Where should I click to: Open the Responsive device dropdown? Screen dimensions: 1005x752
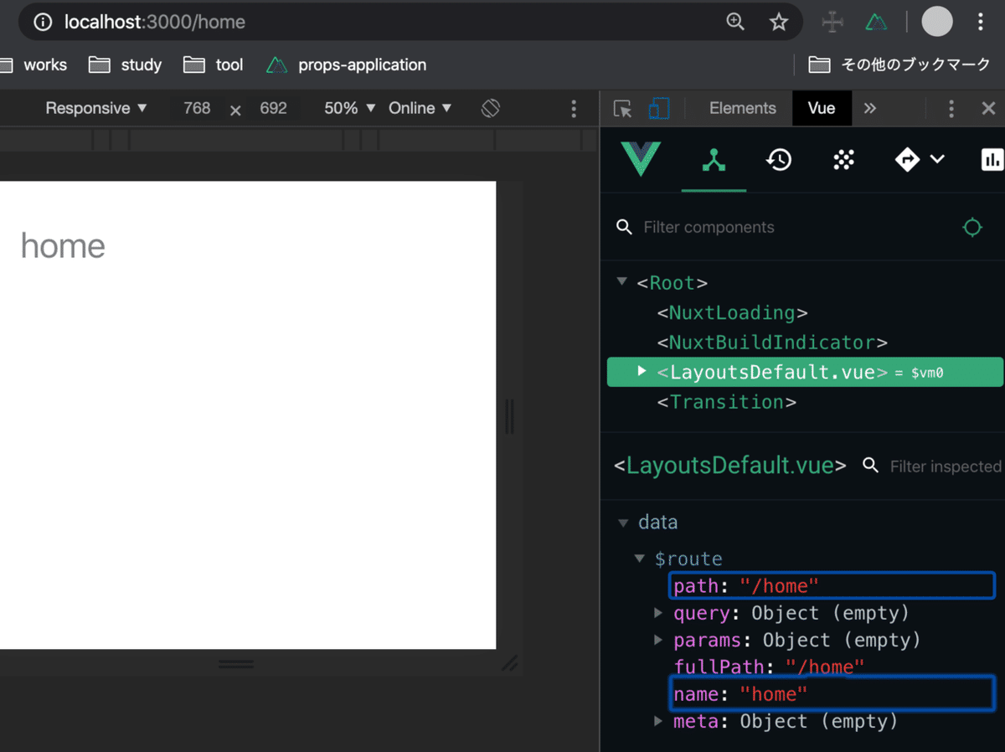tap(95, 108)
